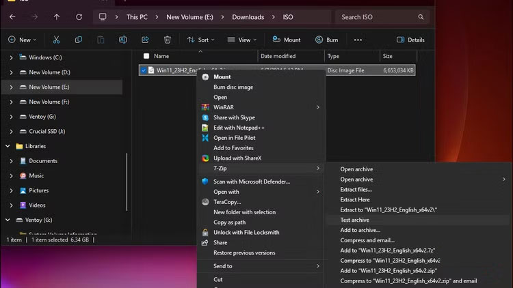Click the Up arrow navigation icon
Viewport: 513px width, 288px height.
click(57, 16)
